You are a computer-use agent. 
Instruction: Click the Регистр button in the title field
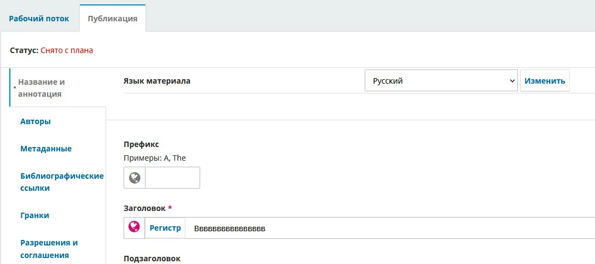(x=165, y=228)
